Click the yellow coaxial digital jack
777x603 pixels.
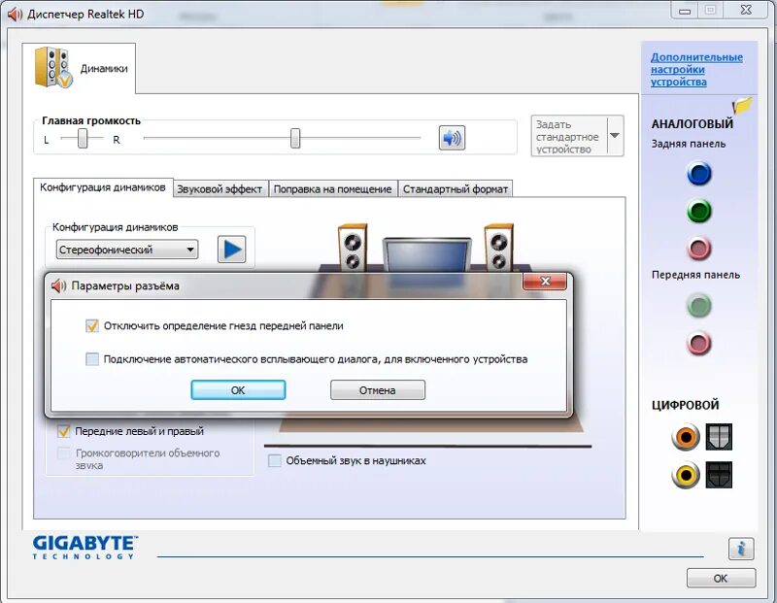click(x=686, y=475)
